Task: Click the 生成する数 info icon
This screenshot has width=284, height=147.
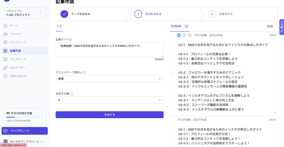Action: click(71, 94)
